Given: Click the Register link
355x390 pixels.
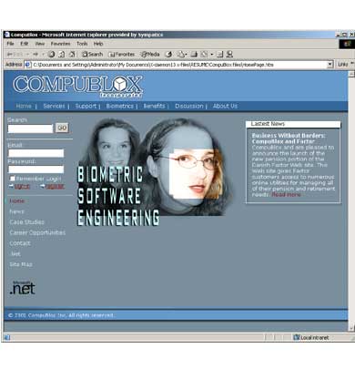Looking at the screenshot, I should pyautogui.click(x=55, y=187).
